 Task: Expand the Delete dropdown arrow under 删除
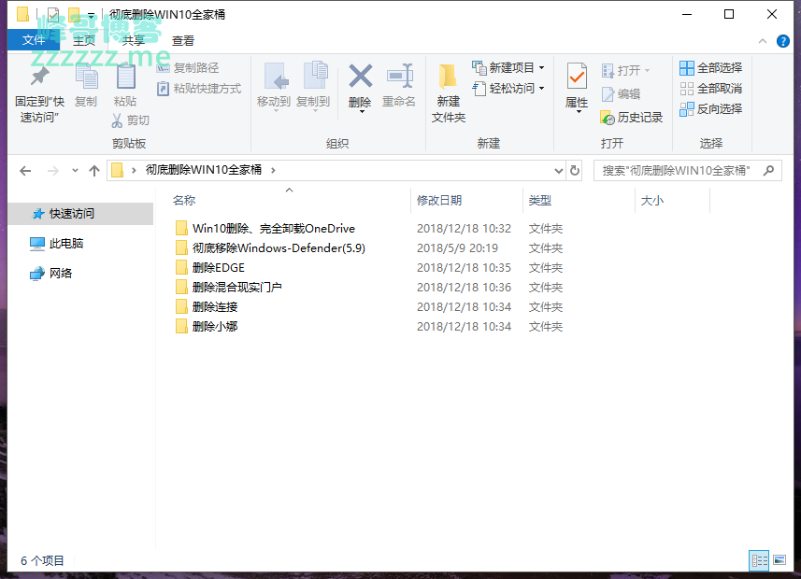362,111
